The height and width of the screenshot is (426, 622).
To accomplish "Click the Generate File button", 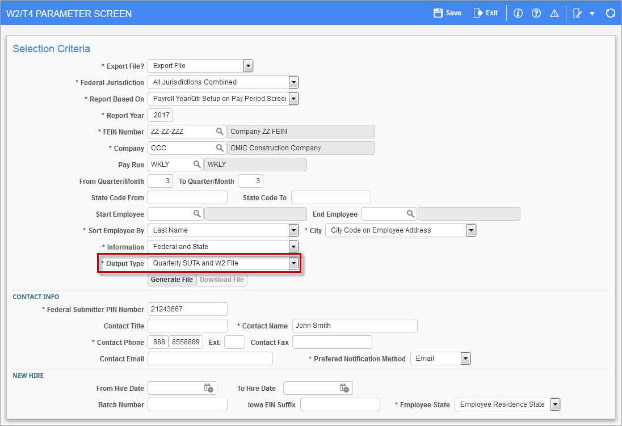I will (172, 280).
